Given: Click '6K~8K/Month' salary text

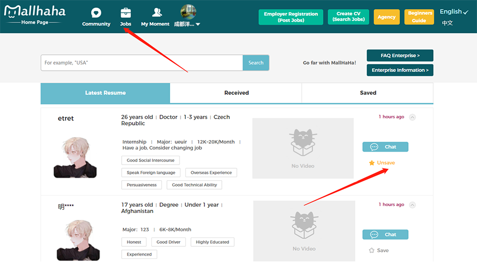Looking at the screenshot, I should coord(175,230).
